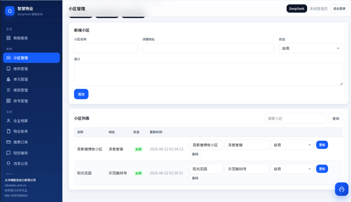Click the 单元管理 bar chart icon
Image resolution: width=351 pixels, height=202 pixels.
pyautogui.click(x=9, y=79)
